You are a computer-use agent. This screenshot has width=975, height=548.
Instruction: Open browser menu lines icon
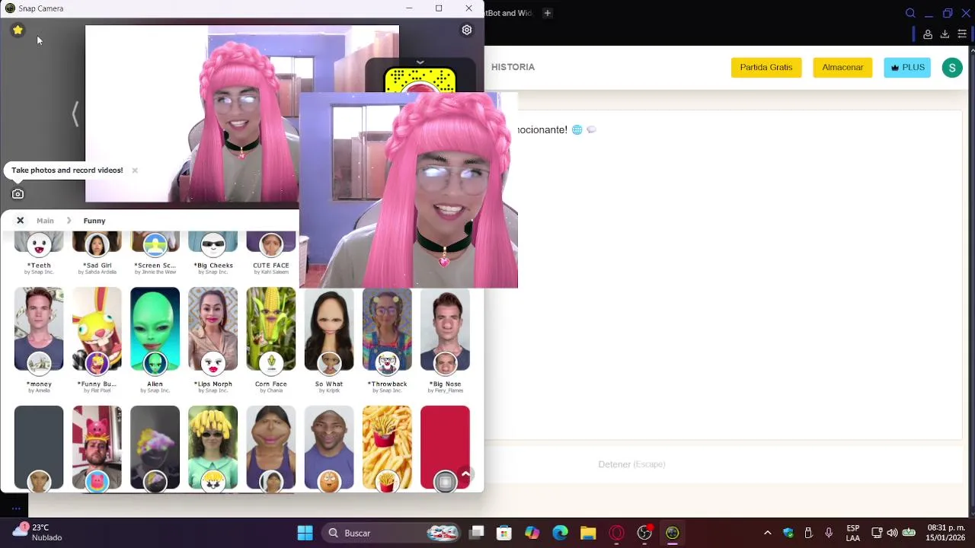click(x=962, y=34)
